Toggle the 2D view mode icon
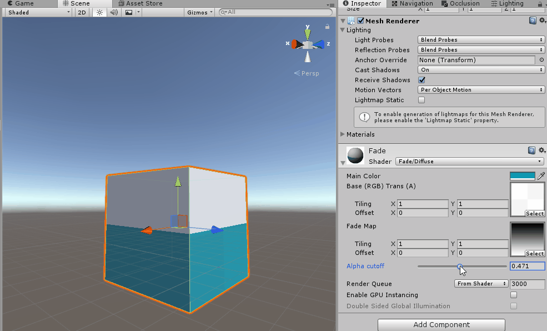 [81, 12]
